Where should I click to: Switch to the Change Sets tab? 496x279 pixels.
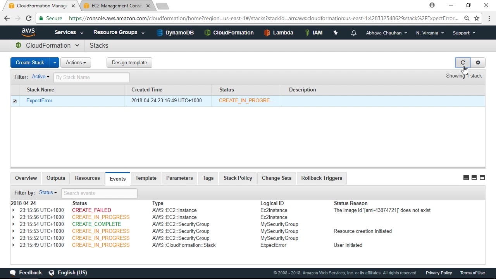(x=277, y=178)
